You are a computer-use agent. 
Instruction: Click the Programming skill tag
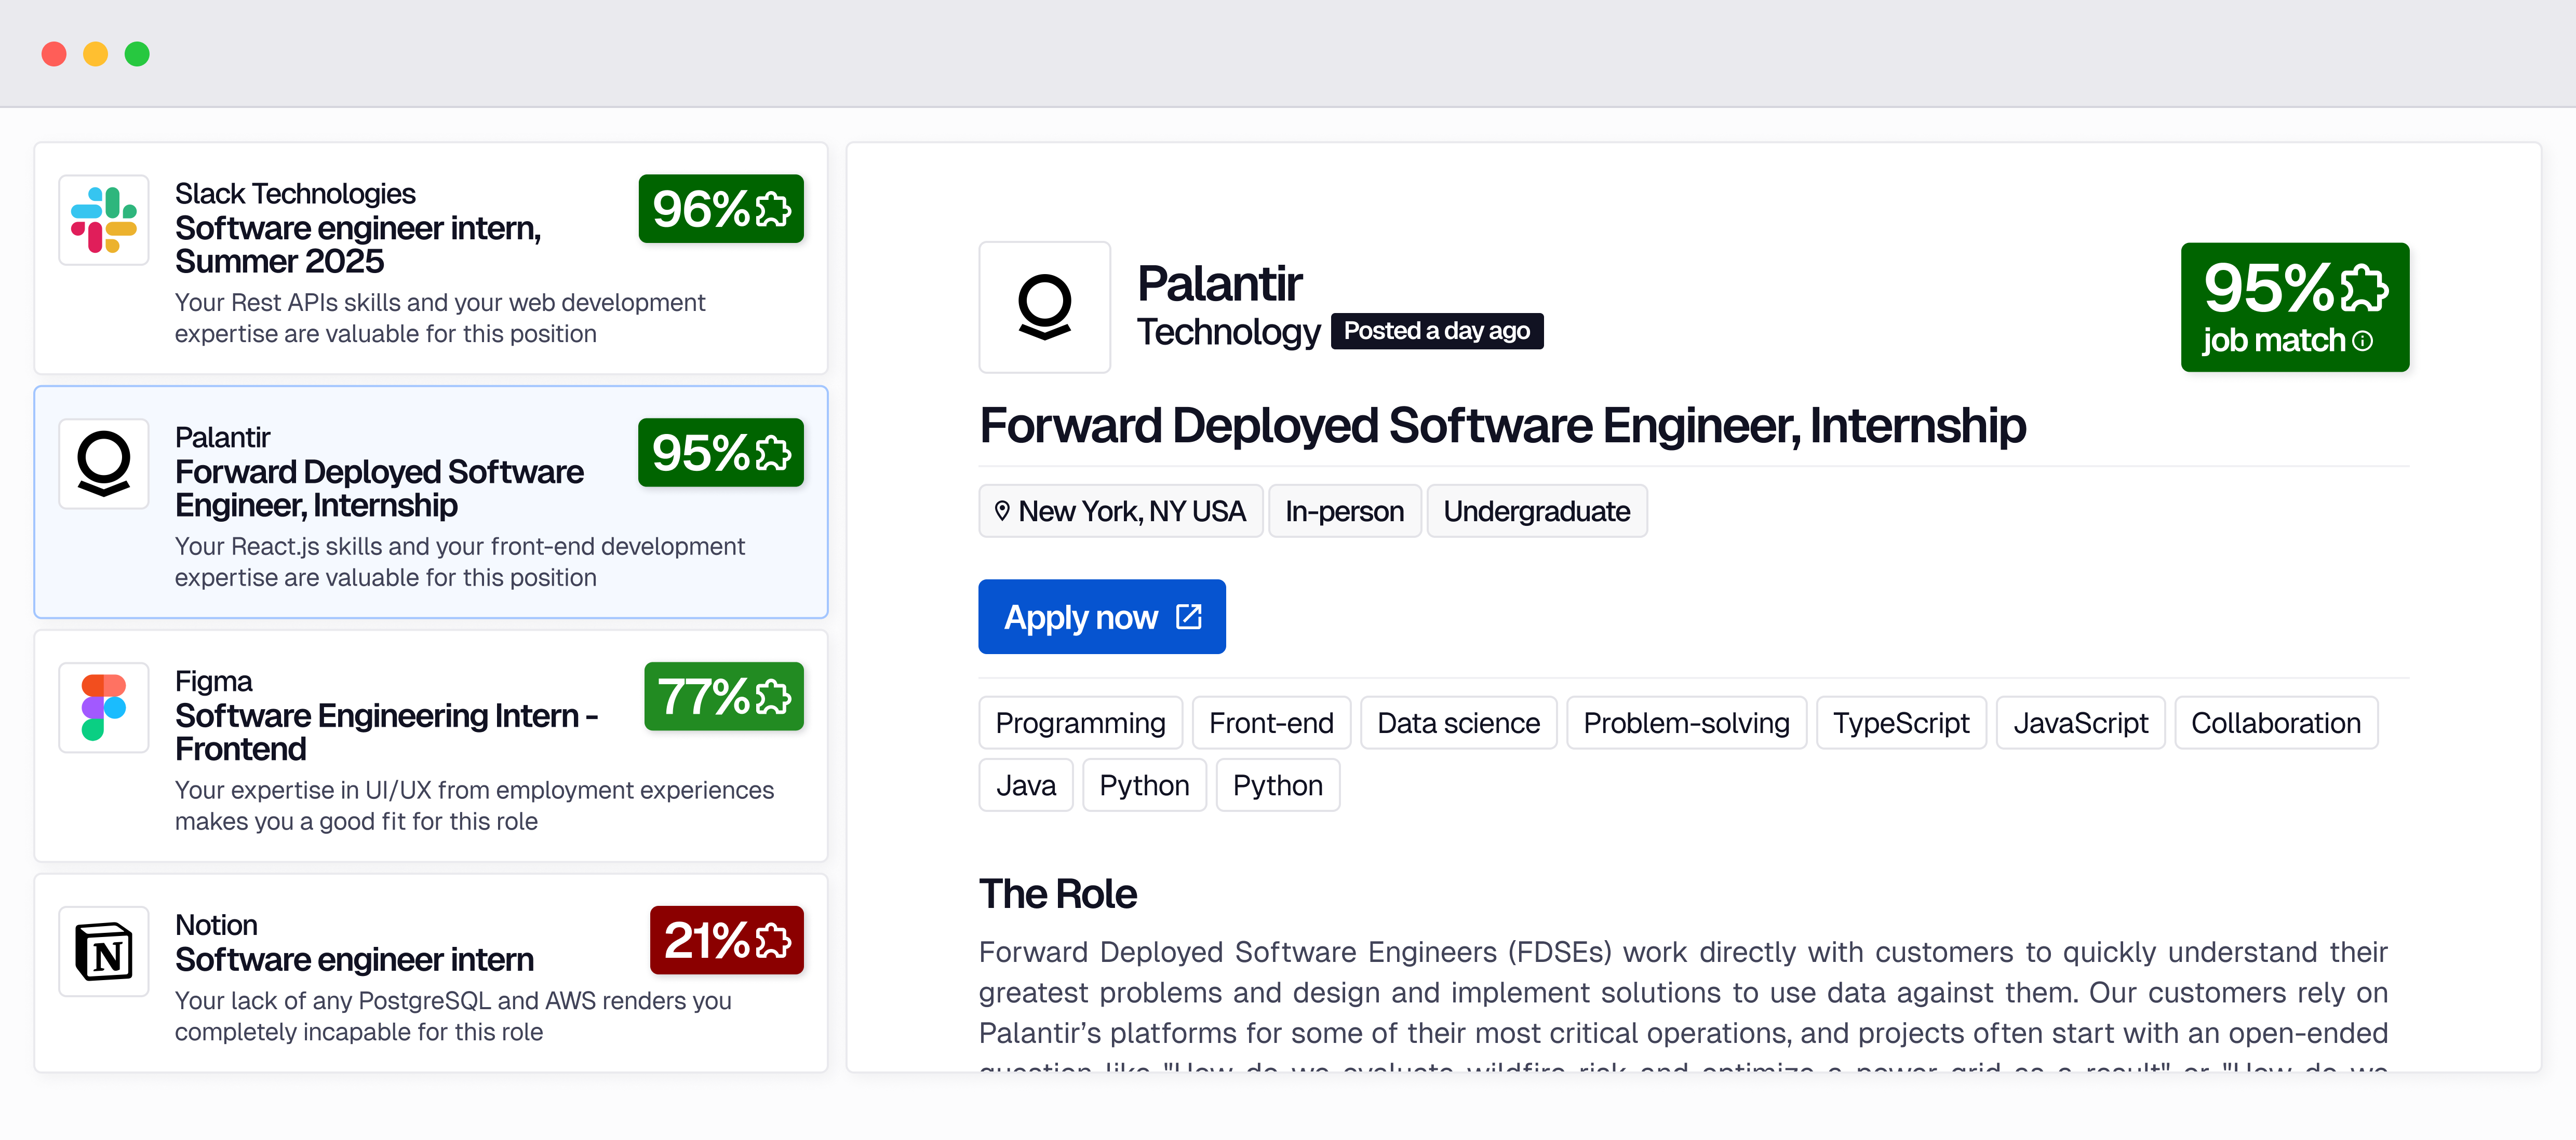click(x=1081, y=723)
